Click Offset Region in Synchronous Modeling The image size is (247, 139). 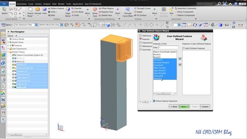[106, 8]
